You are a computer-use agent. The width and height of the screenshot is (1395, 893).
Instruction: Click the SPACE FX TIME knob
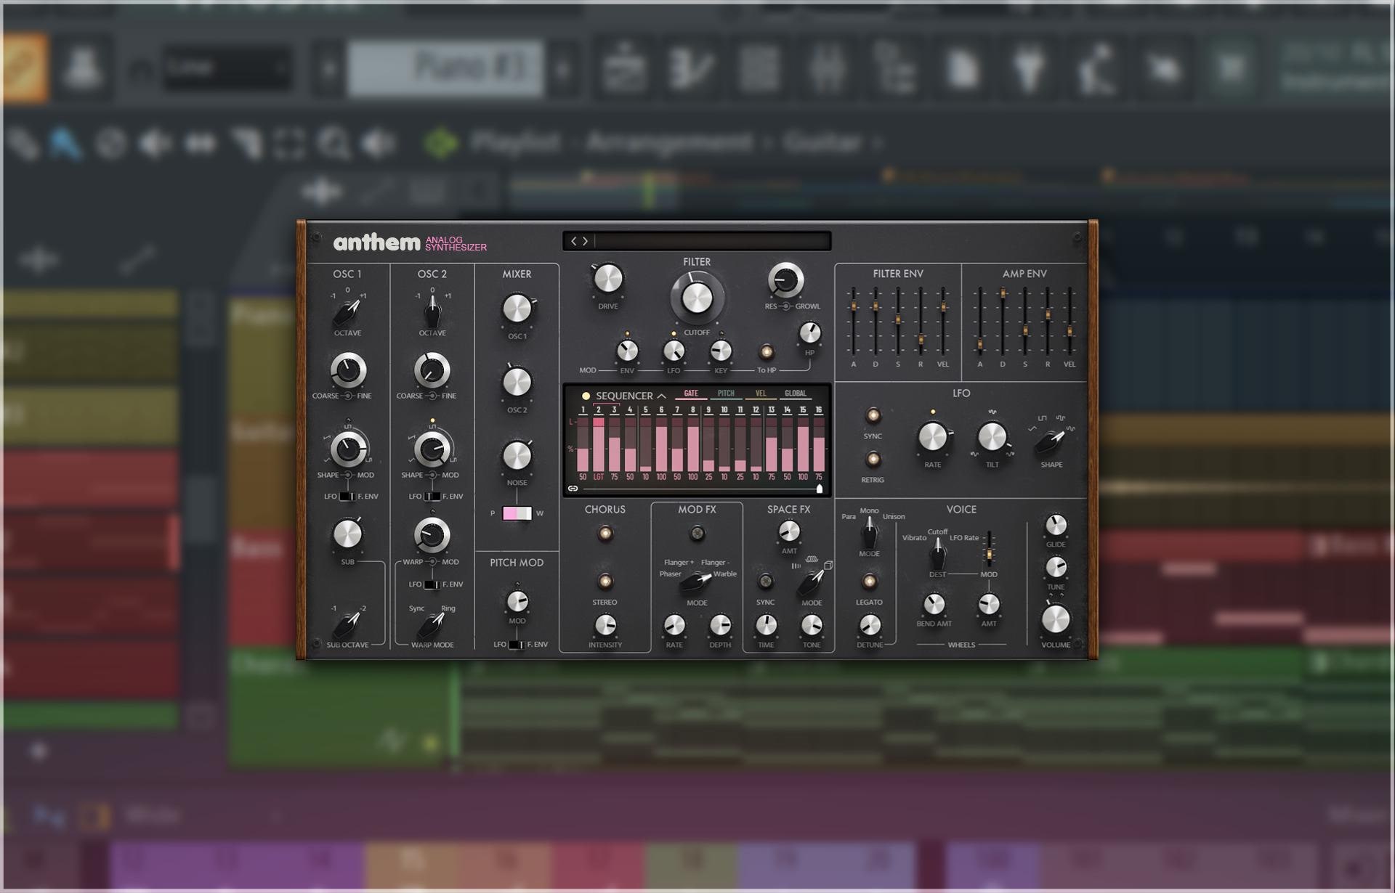(x=766, y=625)
